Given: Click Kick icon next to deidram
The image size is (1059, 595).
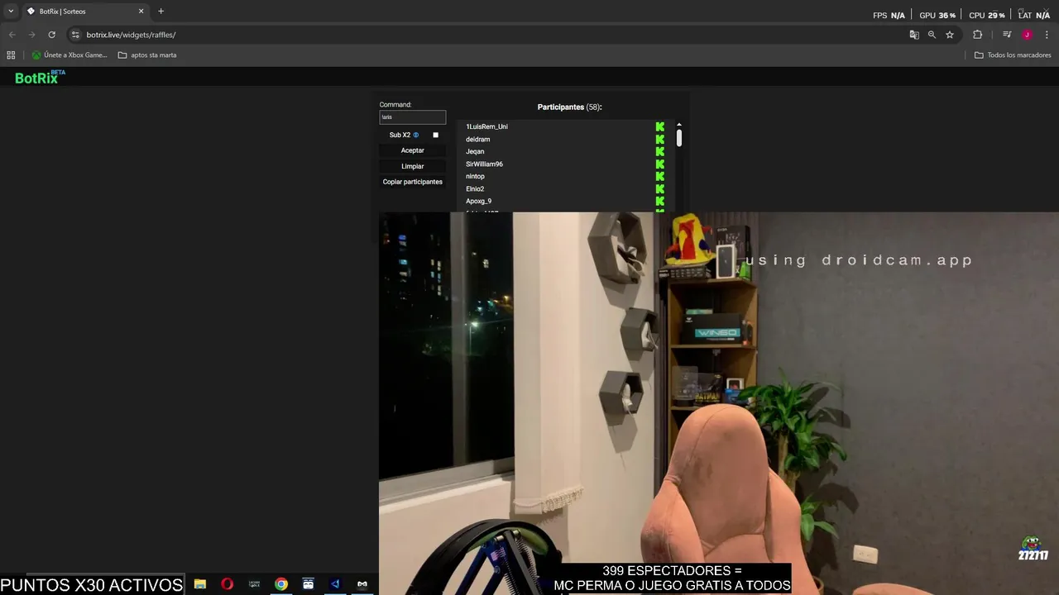Looking at the screenshot, I should coord(660,139).
